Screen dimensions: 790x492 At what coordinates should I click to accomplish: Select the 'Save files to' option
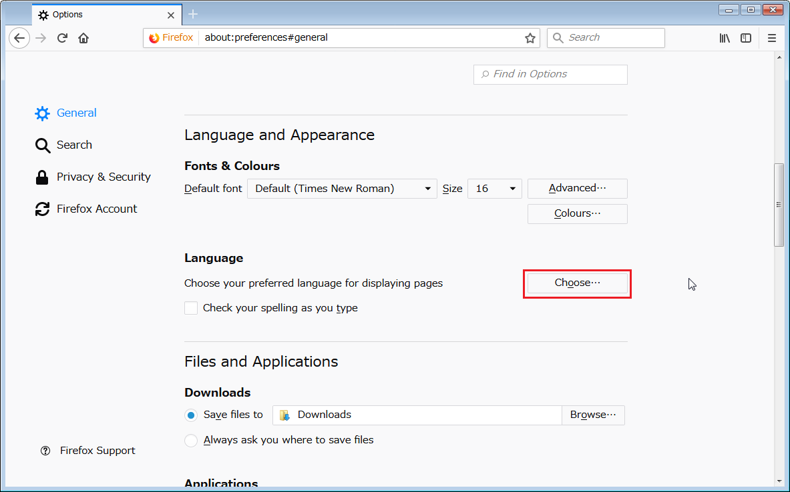coord(191,415)
